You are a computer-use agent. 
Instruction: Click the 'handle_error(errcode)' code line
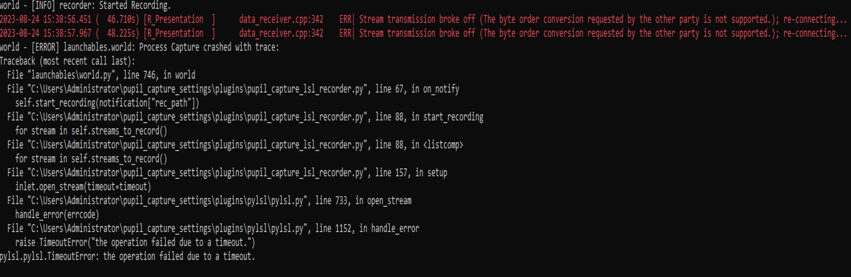pos(57,214)
